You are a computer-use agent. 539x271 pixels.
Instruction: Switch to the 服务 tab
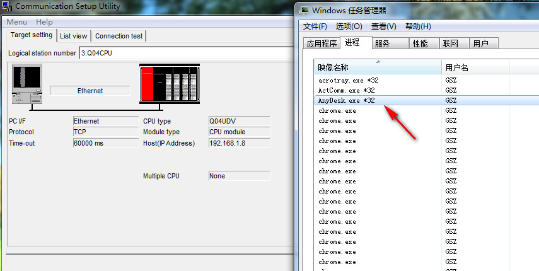(382, 43)
